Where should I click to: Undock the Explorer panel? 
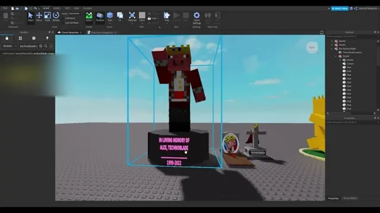coord(375,32)
